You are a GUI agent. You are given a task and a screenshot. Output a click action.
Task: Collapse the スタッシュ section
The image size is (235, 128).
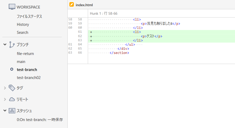point(5,111)
